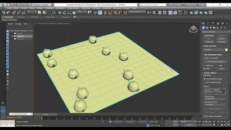231x130 pixels.
Task: Click the Play Animation button
Action: pos(206,122)
